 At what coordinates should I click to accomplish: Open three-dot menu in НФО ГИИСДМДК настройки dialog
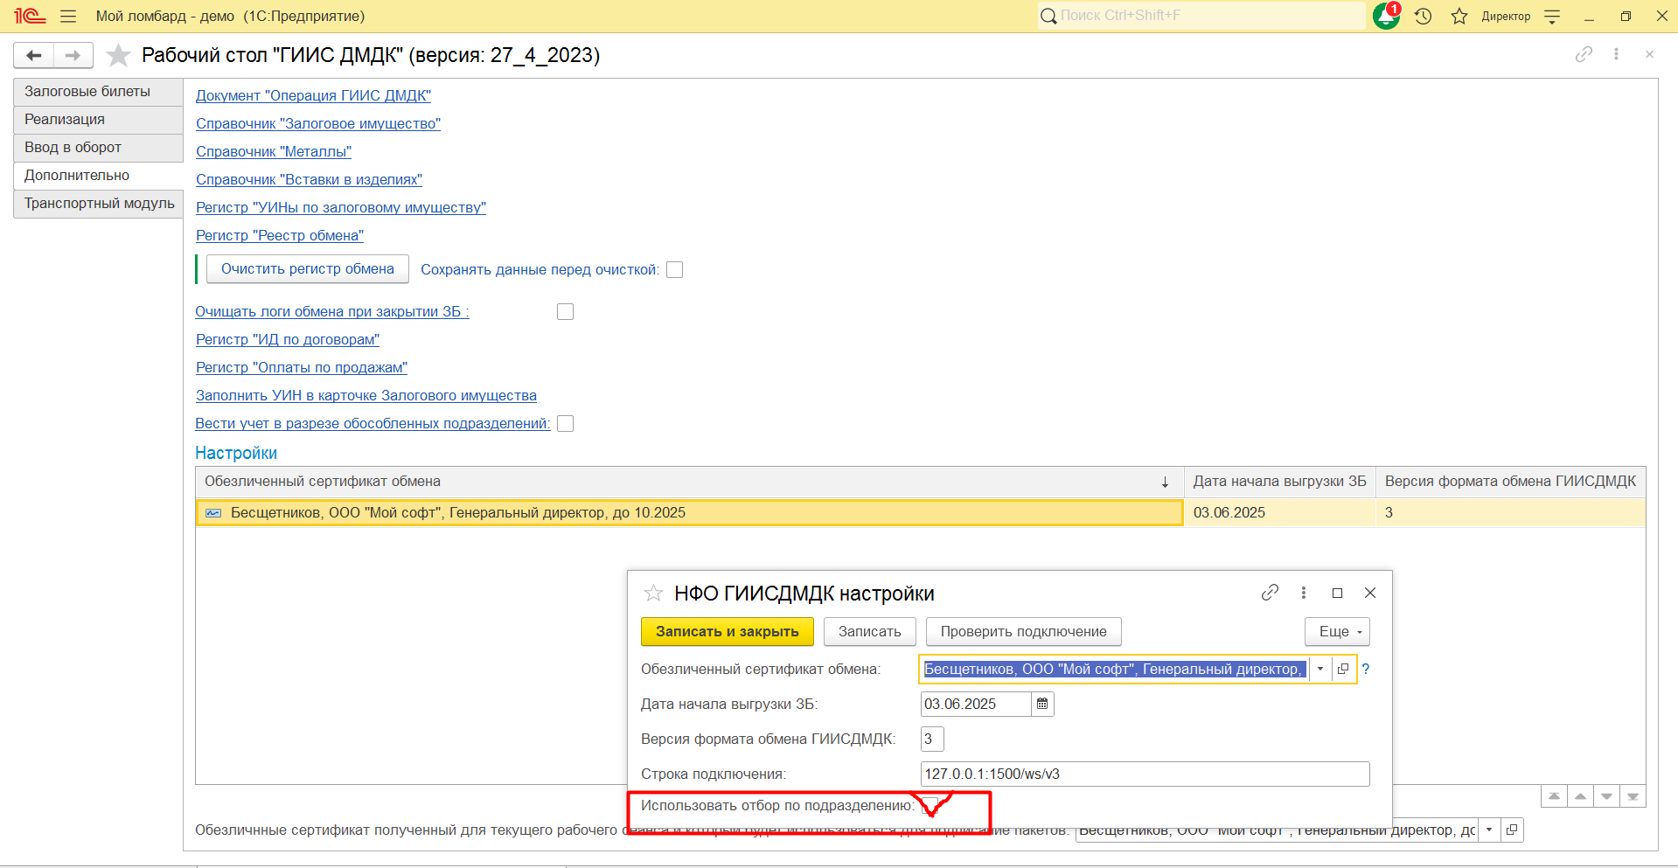pyautogui.click(x=1303, y=593)
